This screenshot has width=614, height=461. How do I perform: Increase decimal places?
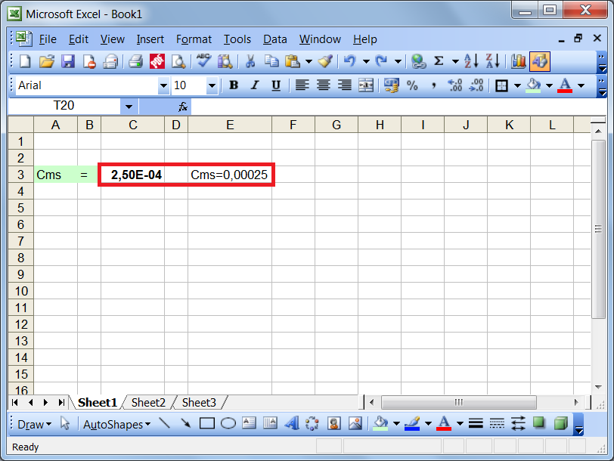[x=455, y=85]
